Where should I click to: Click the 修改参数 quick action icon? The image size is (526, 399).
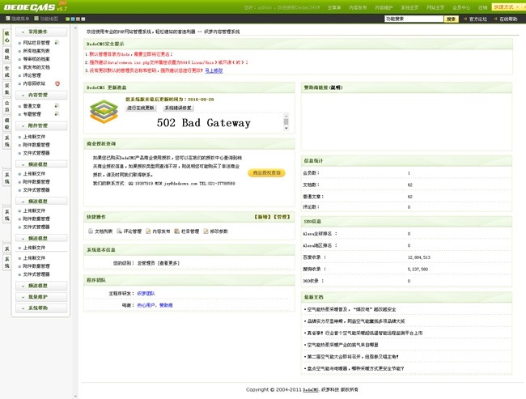pos(206,231)
